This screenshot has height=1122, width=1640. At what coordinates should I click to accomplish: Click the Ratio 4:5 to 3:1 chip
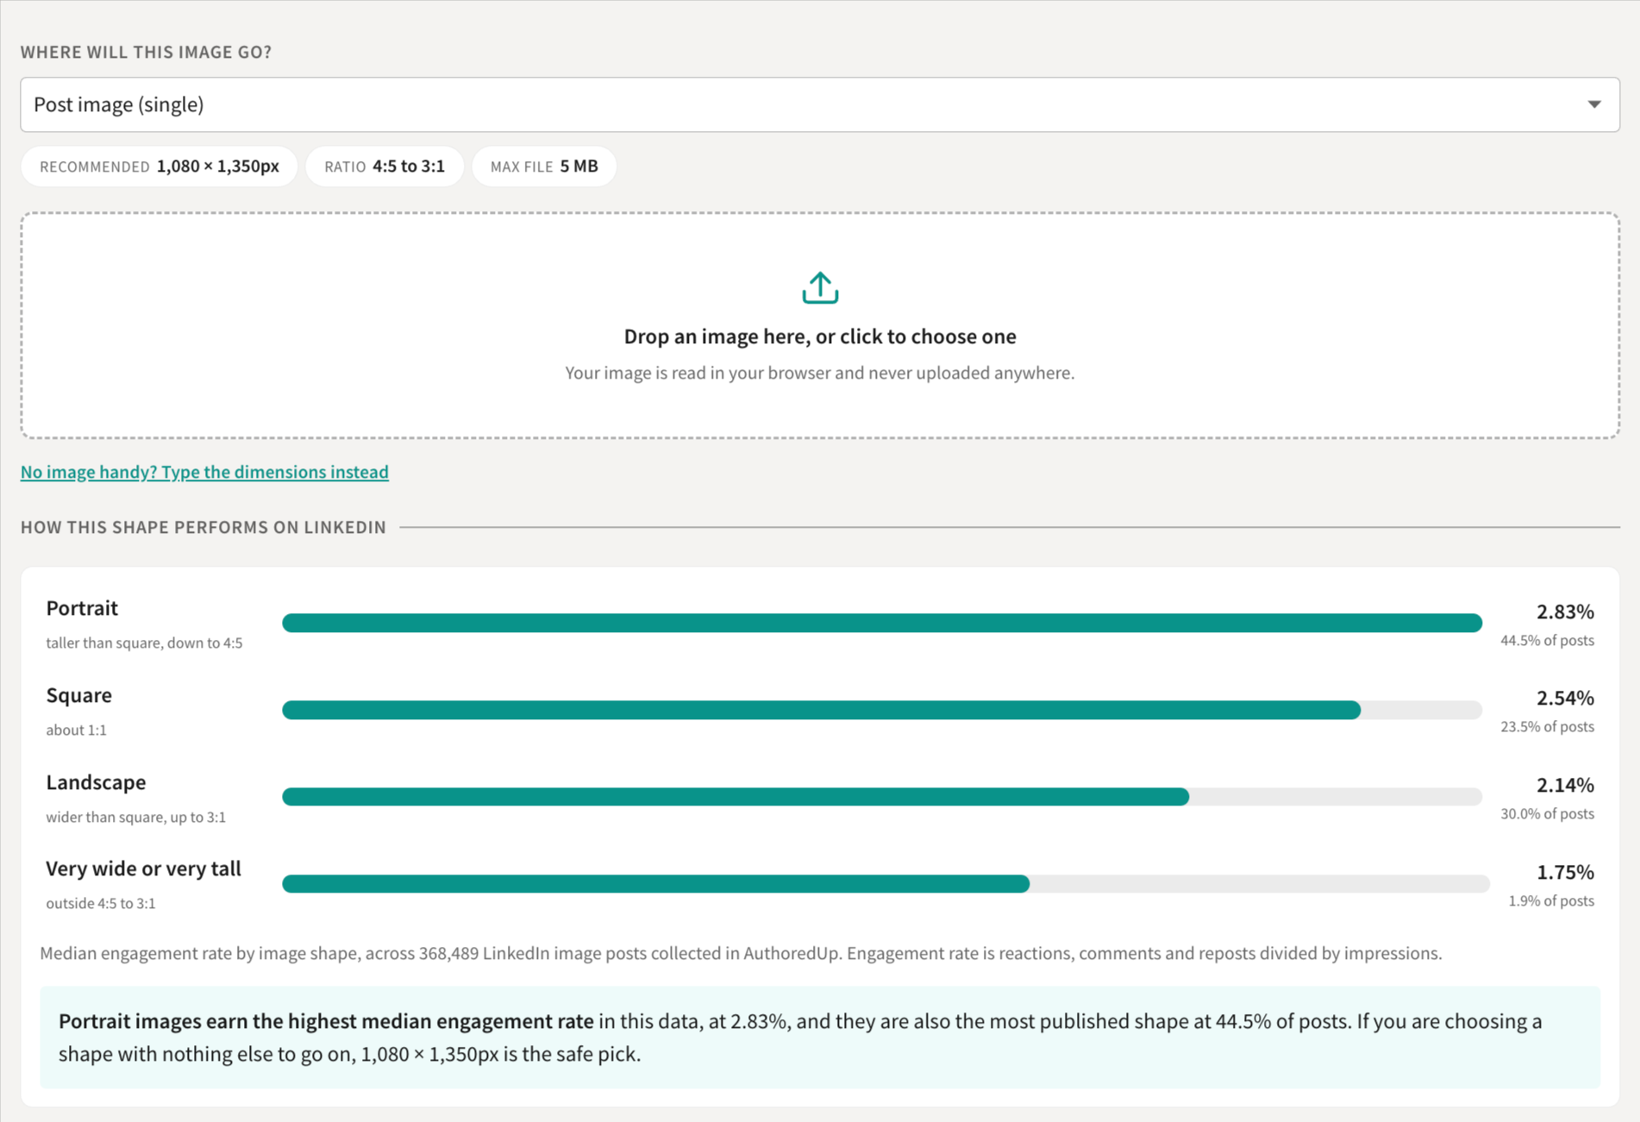click(385, 166)
